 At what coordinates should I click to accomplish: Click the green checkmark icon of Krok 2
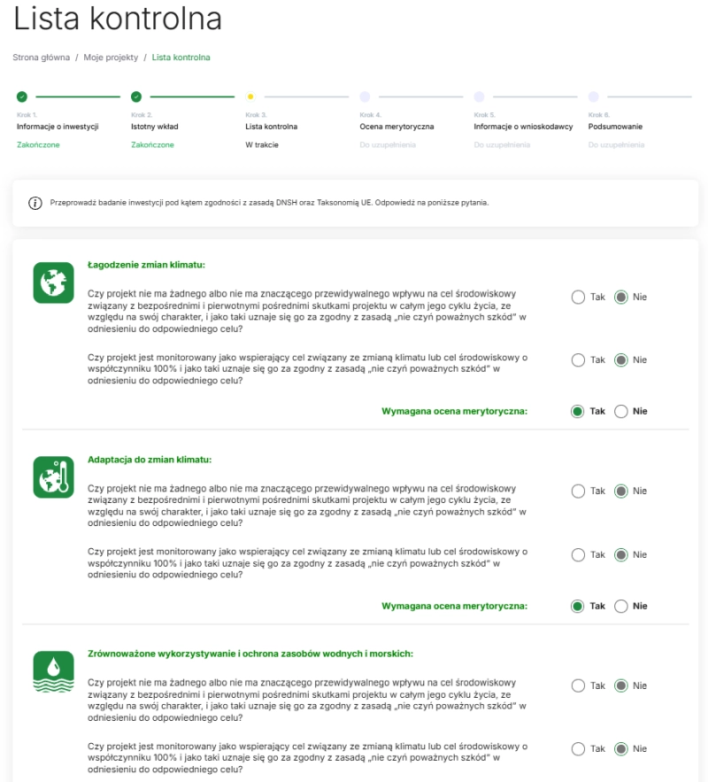tap(136, 97)
